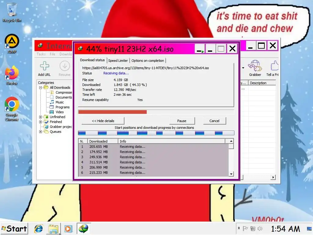Image resolution: width=313 pixels, height=235 pixels.
Task: Click the archive.org download URL text
Action: (x=145, y=68)
